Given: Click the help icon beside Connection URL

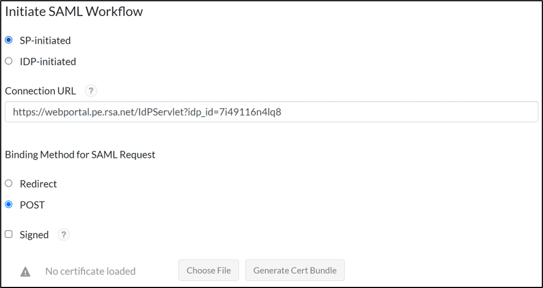Looking at the screenshot, I should point(91,91).
